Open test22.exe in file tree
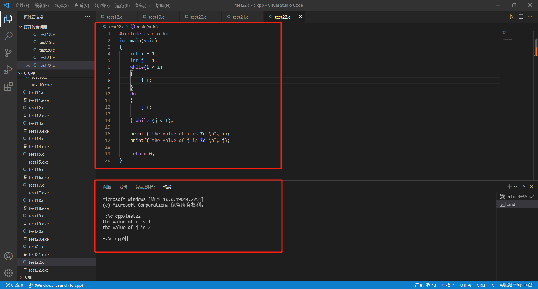 [x=56, y=270]
